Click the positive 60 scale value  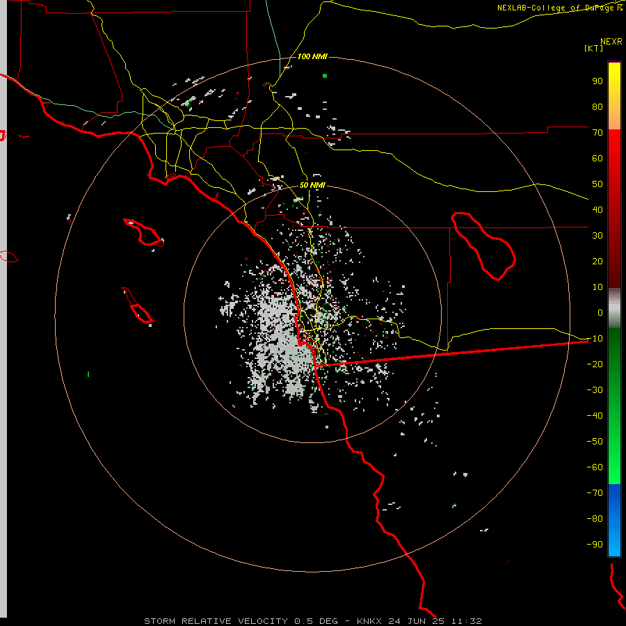coord(597,158)
